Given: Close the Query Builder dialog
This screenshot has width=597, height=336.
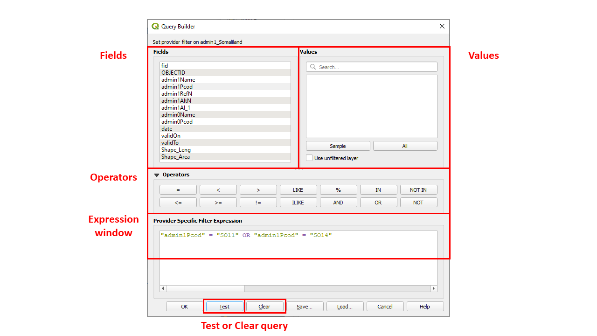Looking at the screenshot, I should 442,27.
